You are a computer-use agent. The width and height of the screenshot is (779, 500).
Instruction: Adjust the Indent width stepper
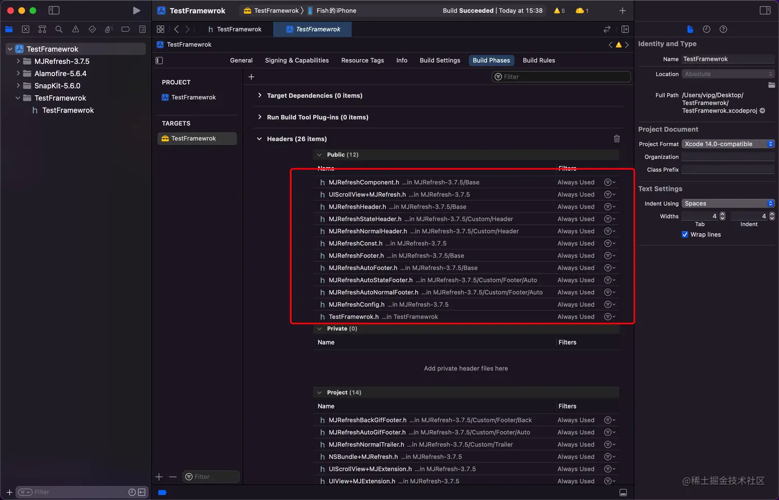[772, 216]
